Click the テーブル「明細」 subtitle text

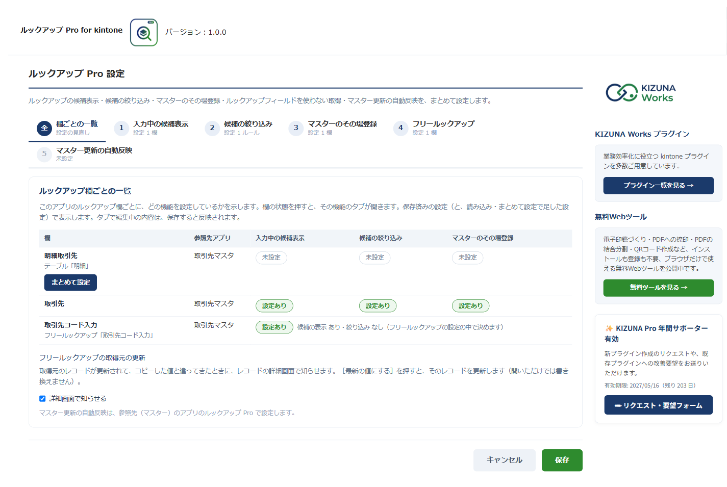67,266
